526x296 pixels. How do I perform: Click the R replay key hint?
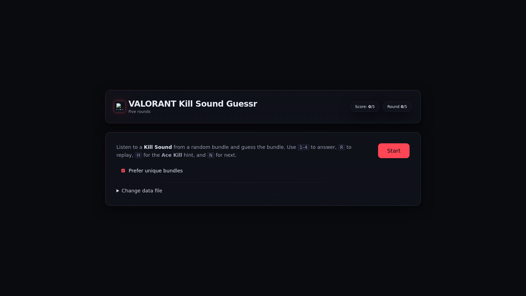341,147
